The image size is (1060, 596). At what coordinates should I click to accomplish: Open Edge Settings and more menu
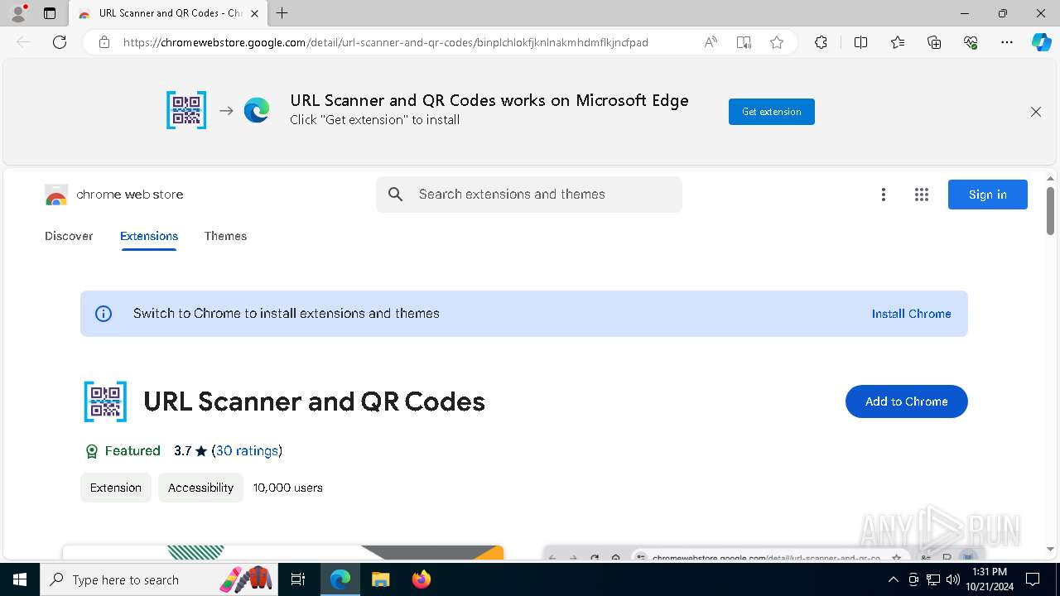(1007, 42)
